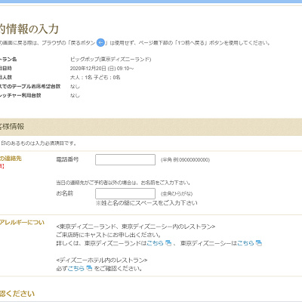The height and width of the screenshot is (302, 302).
Task: Click the お名前 name input field
Action: [x=125, y=193]
